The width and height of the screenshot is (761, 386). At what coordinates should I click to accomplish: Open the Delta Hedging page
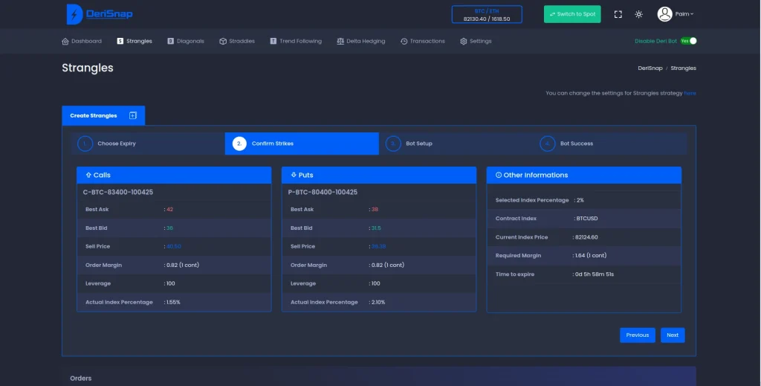(x=361, y=41)
